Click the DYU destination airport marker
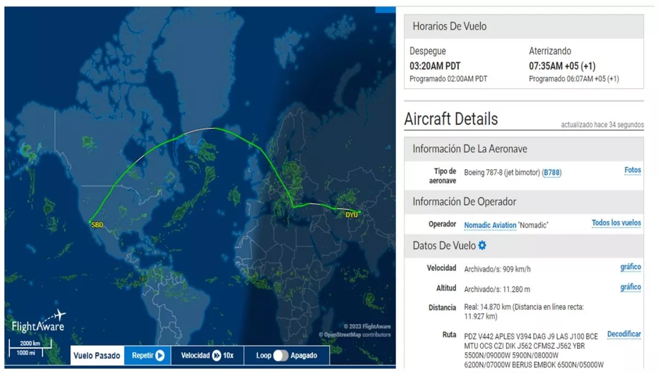 [x=360, y=212]
